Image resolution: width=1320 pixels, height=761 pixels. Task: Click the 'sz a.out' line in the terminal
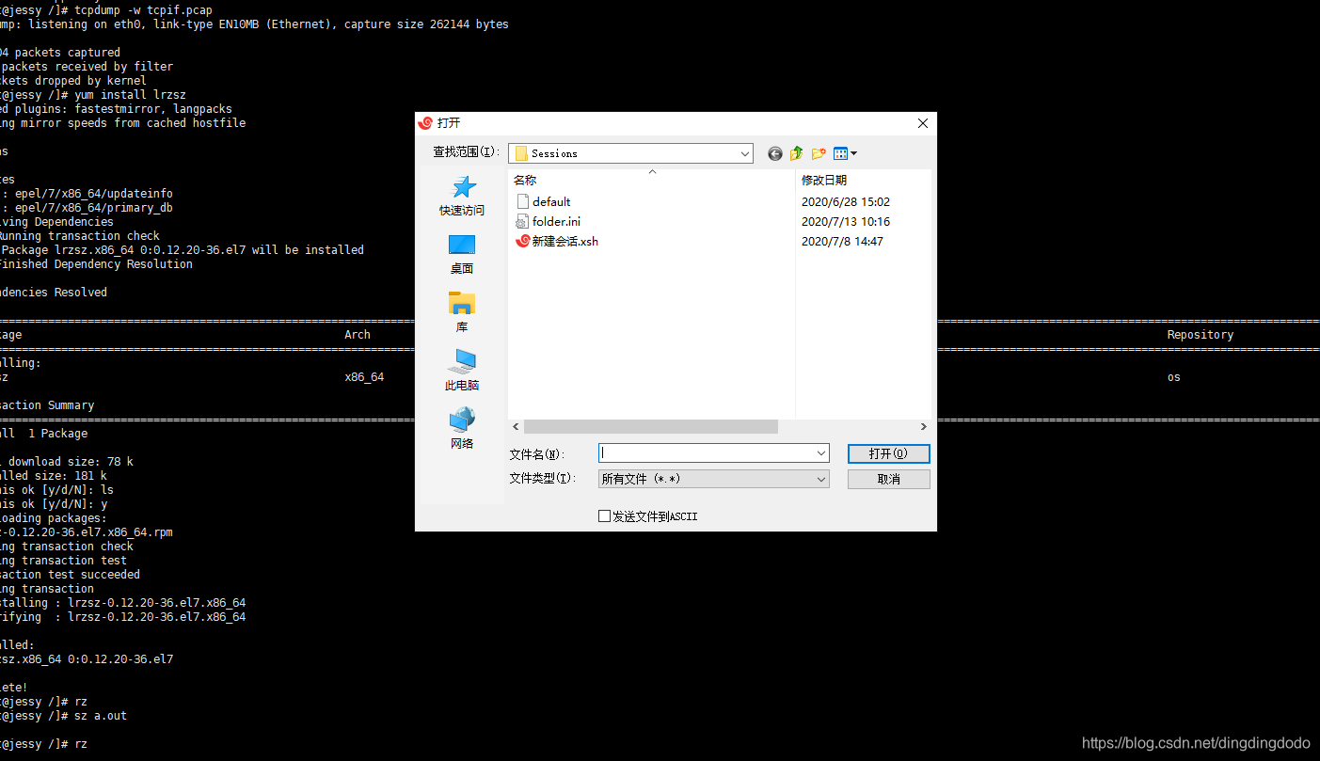click(100, 716)
